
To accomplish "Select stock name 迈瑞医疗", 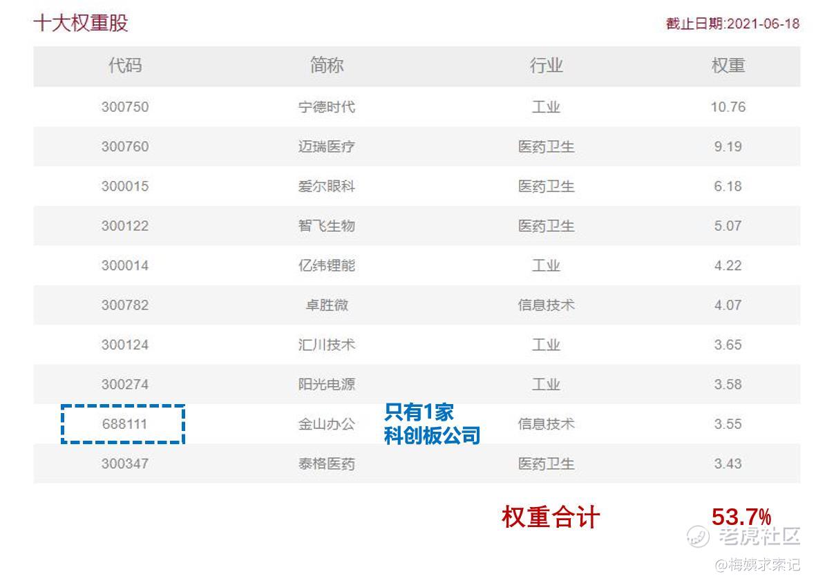I will (x=327, y=146).
